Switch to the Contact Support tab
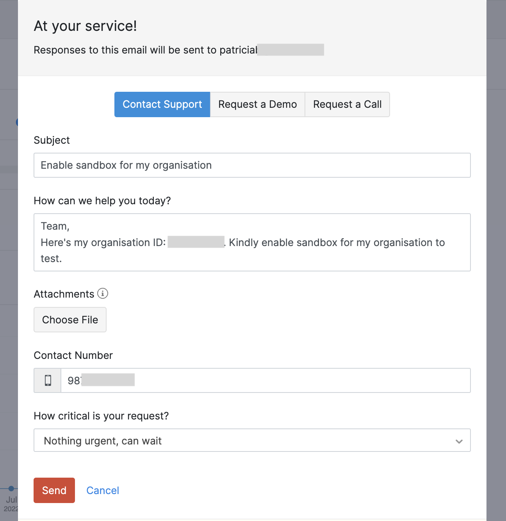The width and height of the screenshot is (506, 521). tap(162, 104)
